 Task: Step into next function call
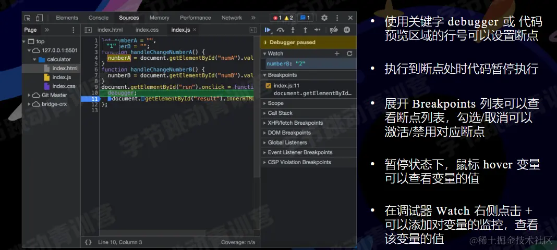click(x=293, y=30)
